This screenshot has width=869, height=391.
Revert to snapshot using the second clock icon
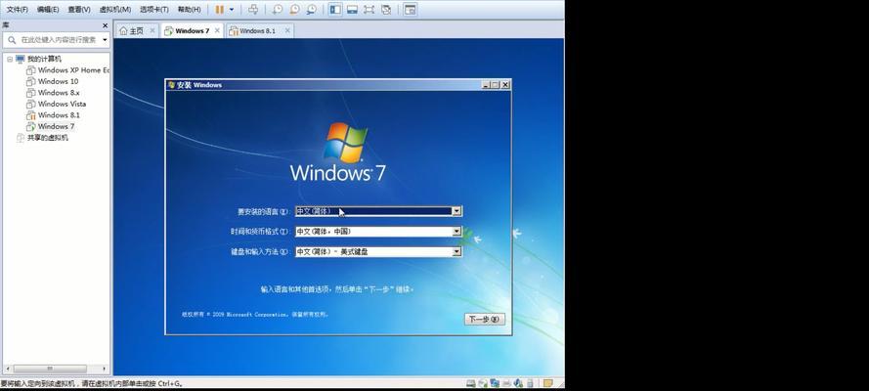click(x=294, y=10)
